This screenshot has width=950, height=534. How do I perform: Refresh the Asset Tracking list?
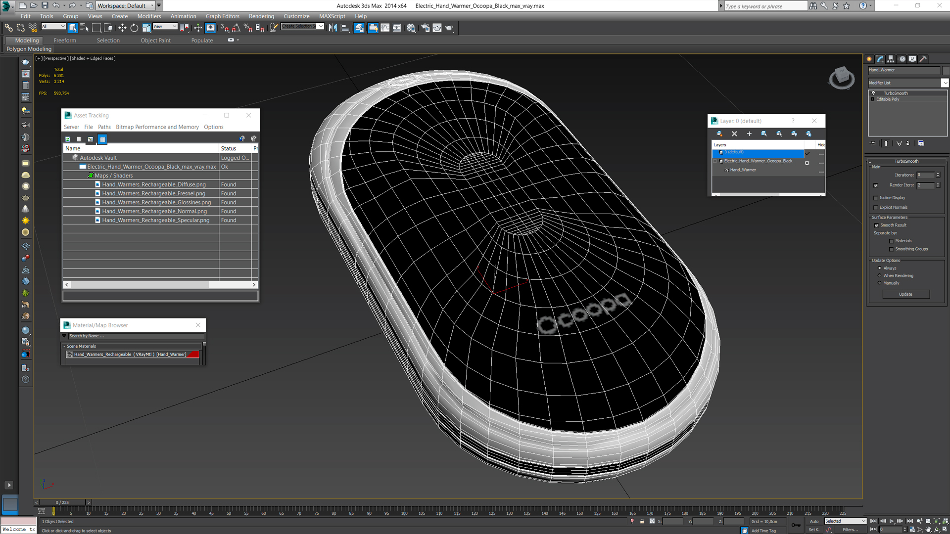pyautogui.click(x=68, y=139)
